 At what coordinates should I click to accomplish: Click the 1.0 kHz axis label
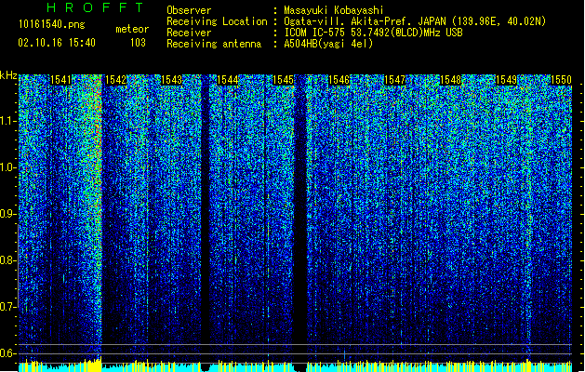[8, 167]
